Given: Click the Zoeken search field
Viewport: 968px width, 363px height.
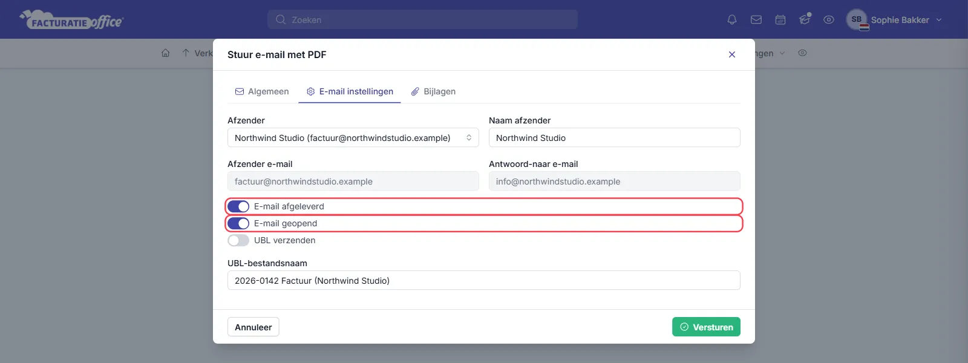Looking at the screenshot, I should point(422,19).
